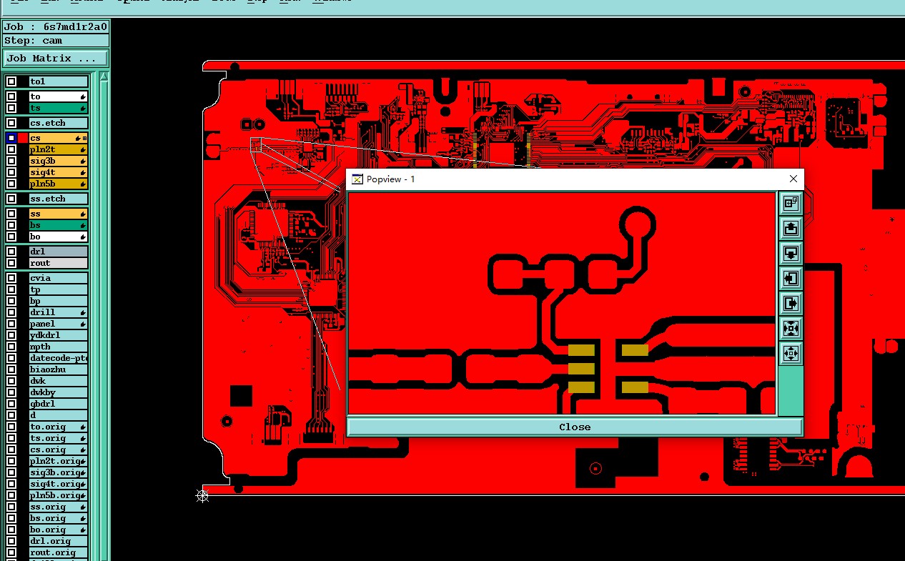Enable the pln2t layer checkbox
The width and height of the screenshot is (905, 561).
(x=11, y=149)
